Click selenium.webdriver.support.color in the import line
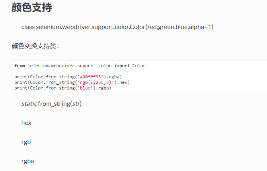The image size is (267, 171). (x=70, y=66)
